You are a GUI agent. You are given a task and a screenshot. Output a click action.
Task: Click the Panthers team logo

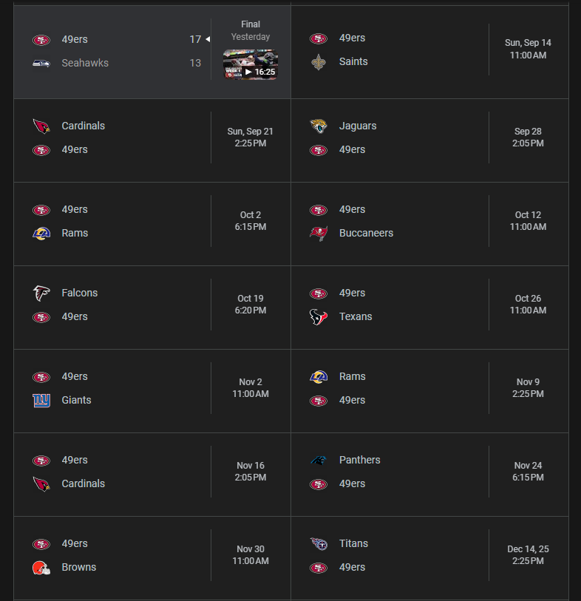tap(319, 461)
